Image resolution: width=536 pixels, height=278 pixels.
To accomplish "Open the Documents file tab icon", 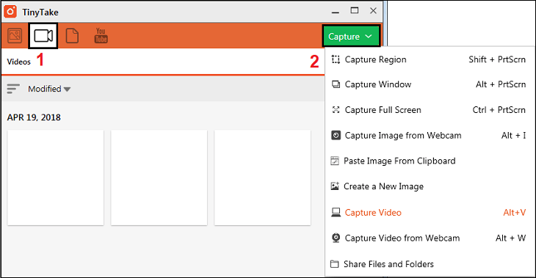I will tap(72, 36).
